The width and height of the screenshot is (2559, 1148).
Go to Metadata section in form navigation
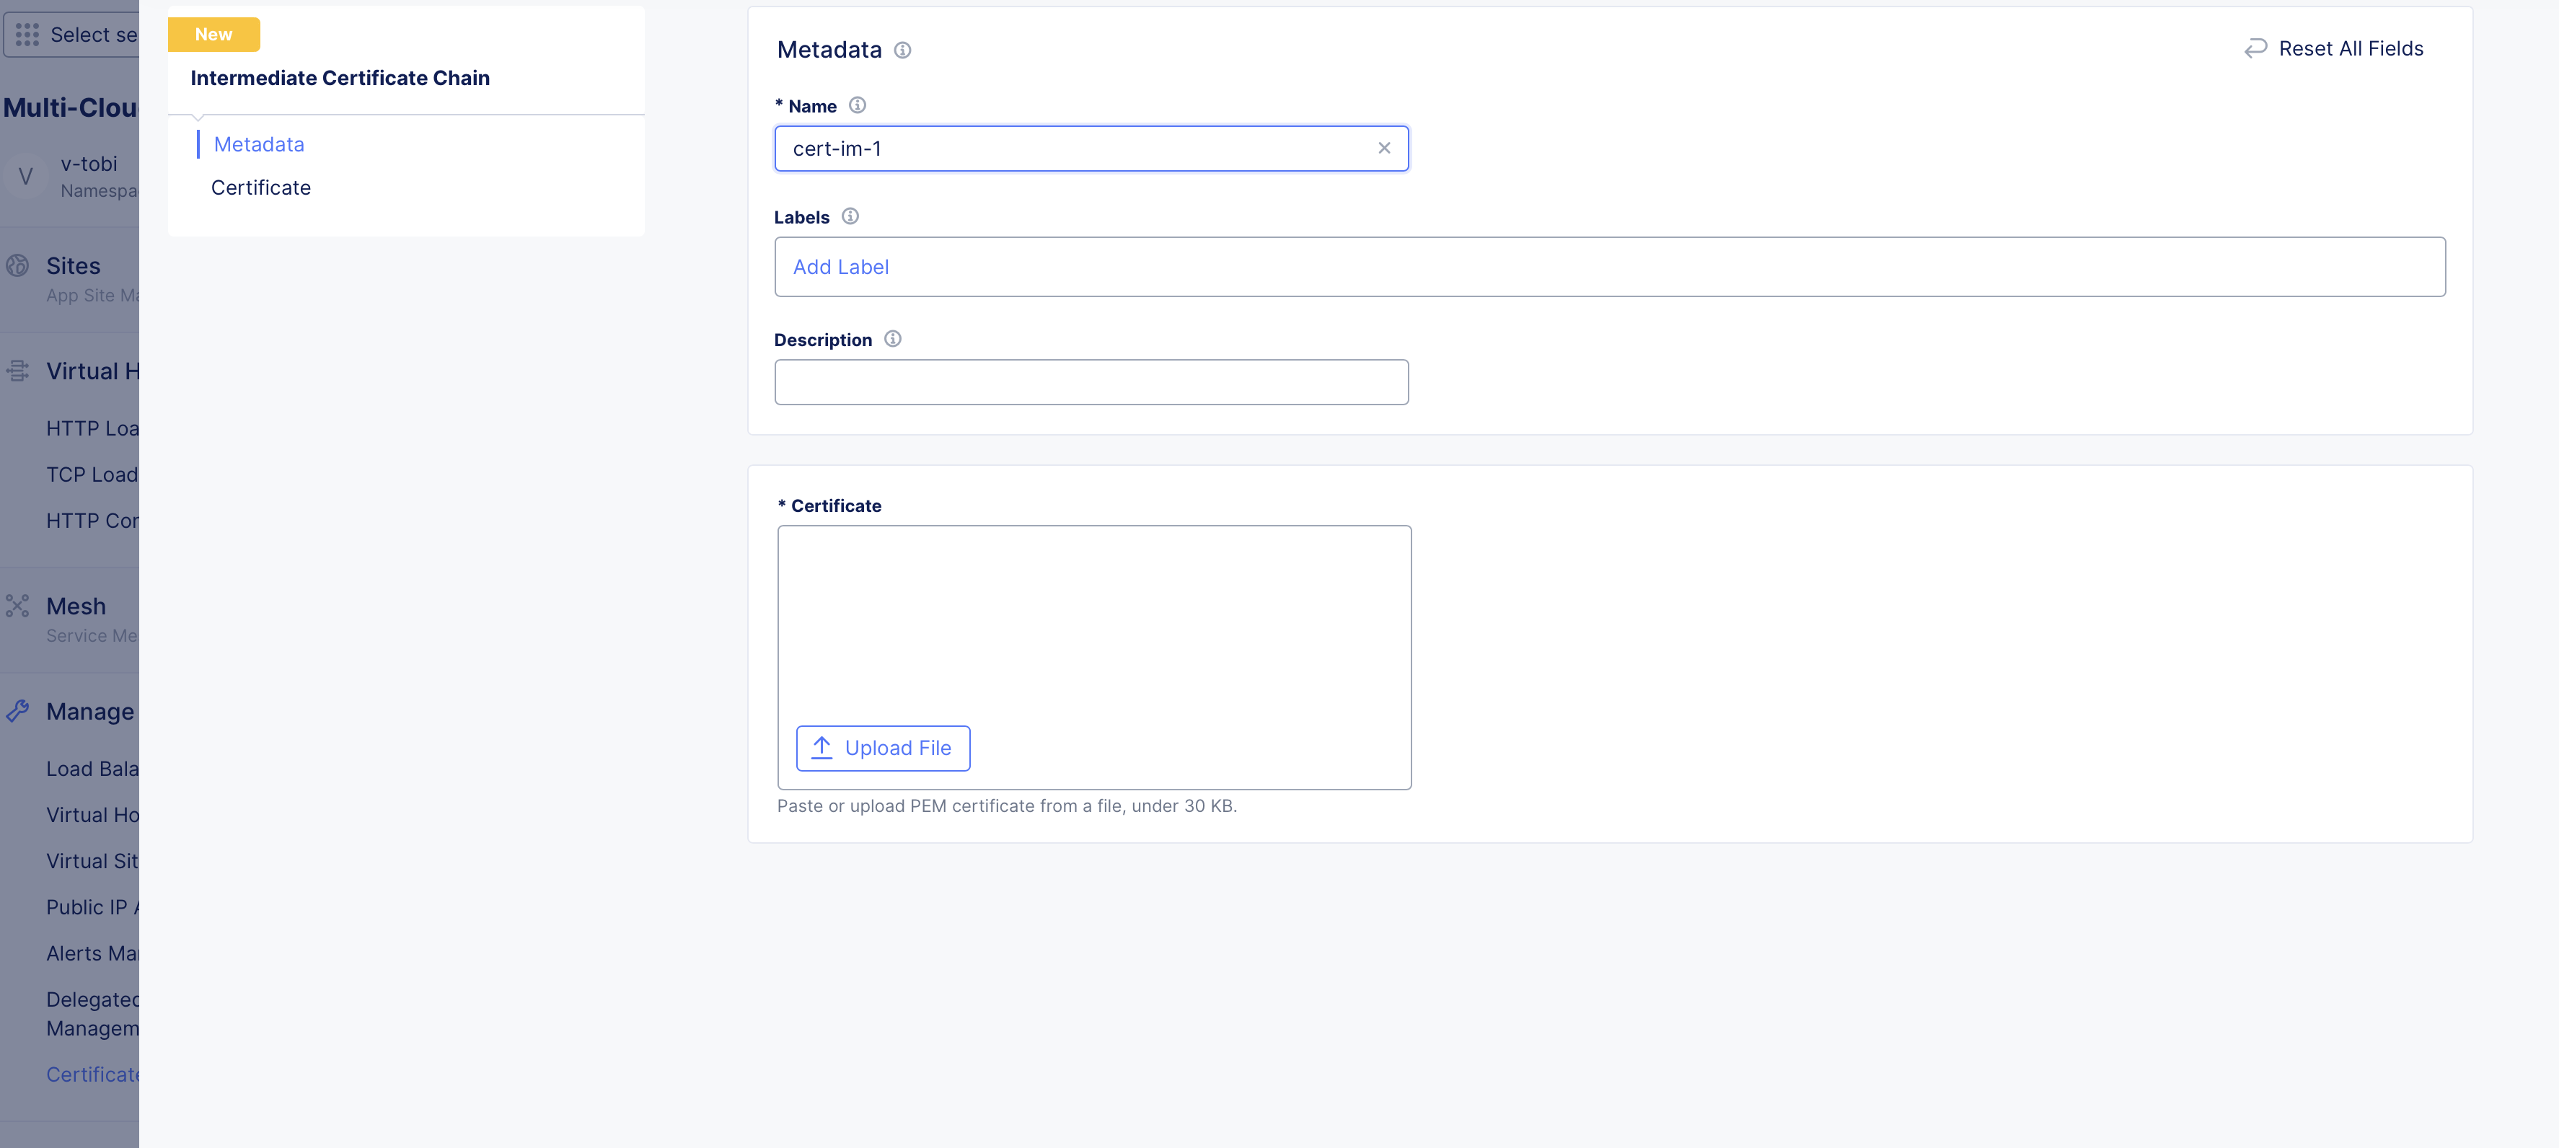258,145
